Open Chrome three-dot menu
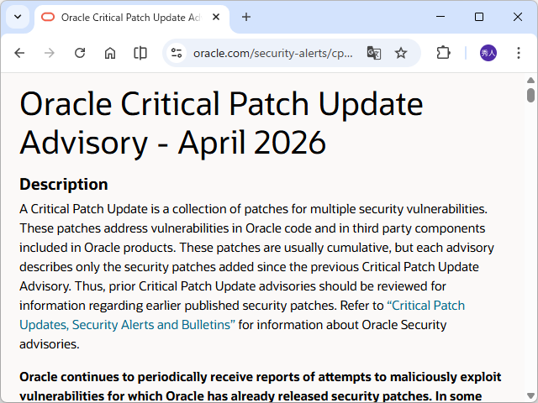The height and width of the screenshot is (403, 538). pyautogui.click(x=519, y=53)
